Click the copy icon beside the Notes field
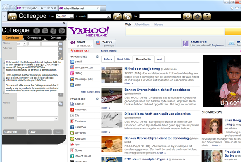The height and width of the screenshot is (162, 241). 61,104
